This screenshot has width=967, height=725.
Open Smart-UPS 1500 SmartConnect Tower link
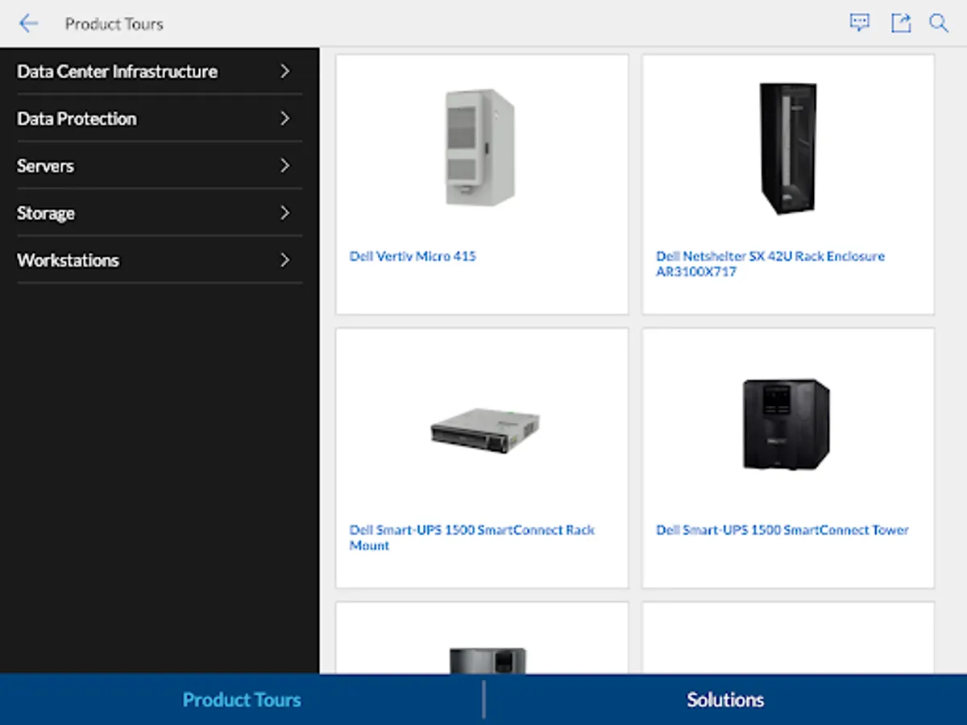782,530
